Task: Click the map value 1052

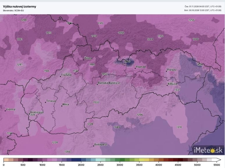Action: [105, 74]
